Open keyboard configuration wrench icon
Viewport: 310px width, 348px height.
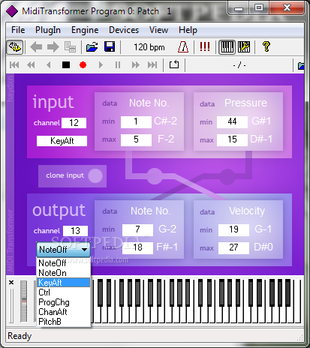coord(244,47)
